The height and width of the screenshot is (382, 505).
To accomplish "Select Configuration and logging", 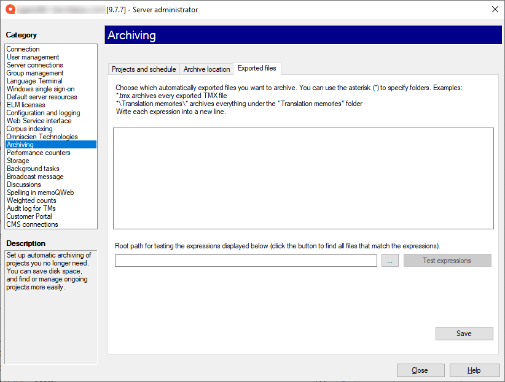I will (x=43, y=112).
